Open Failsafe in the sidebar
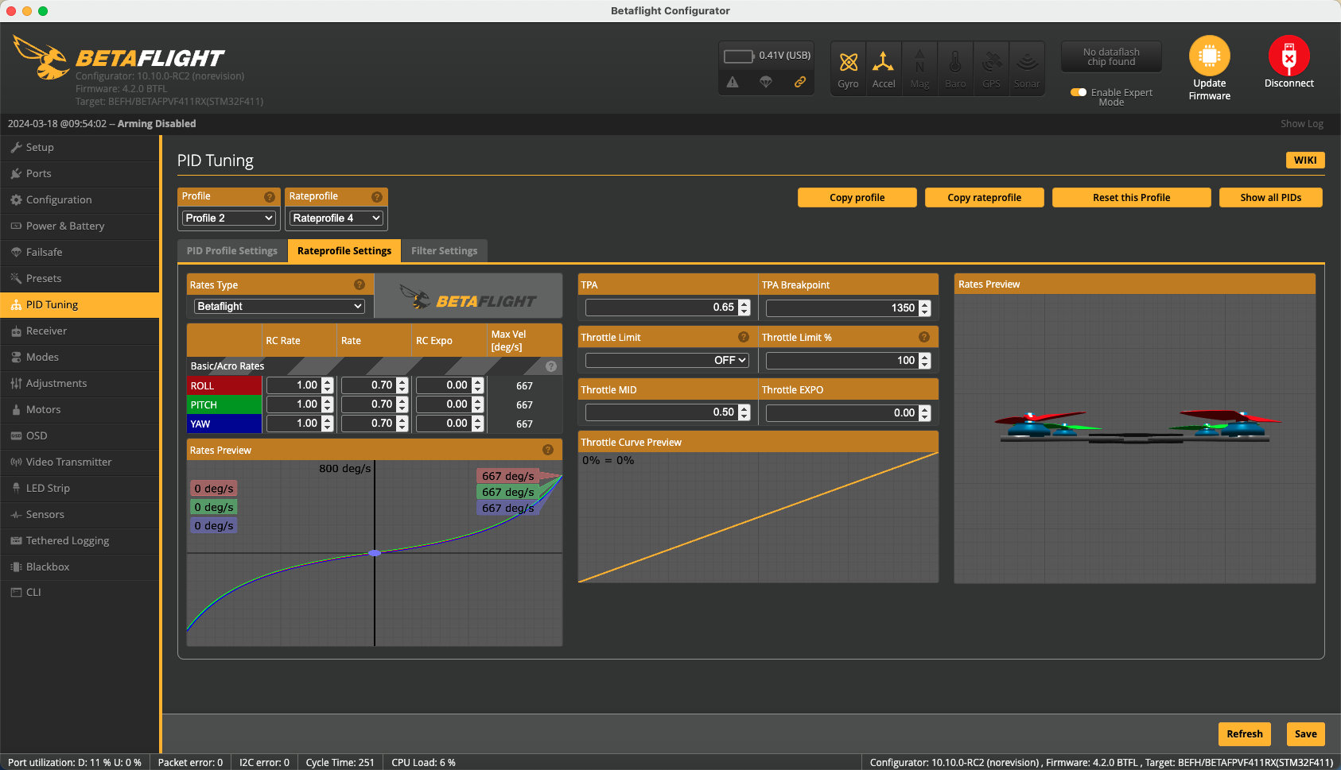The image size is (1341, 770). click(80, 253)
